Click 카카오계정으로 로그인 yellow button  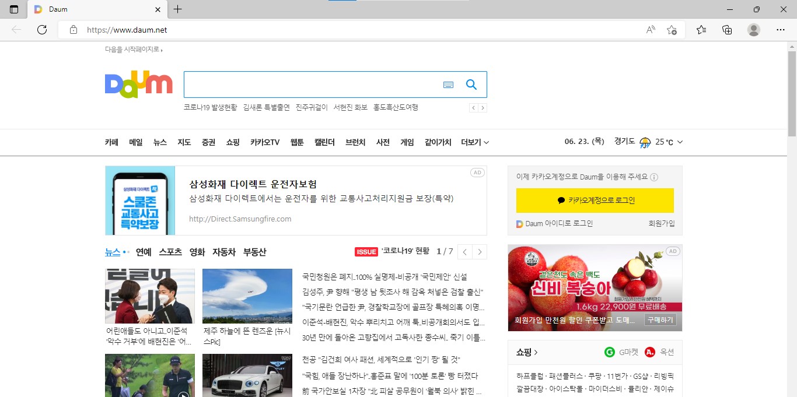tap(595, 201)
